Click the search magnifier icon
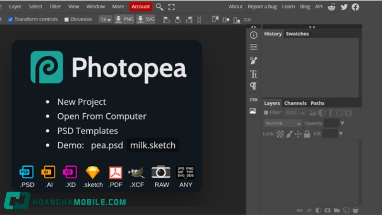Viewport: 382px width, 215px height. pos(159,7)
